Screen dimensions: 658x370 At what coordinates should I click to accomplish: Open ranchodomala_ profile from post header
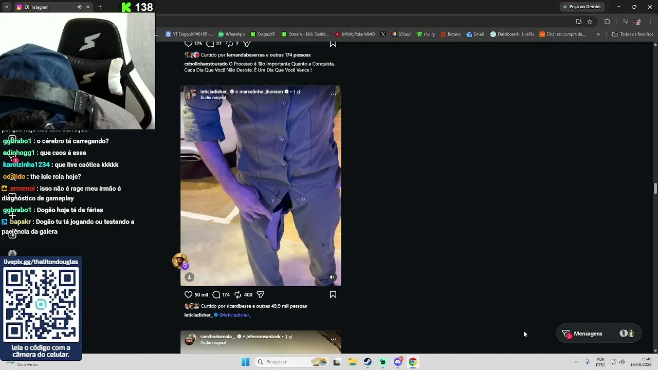(217, 337)
